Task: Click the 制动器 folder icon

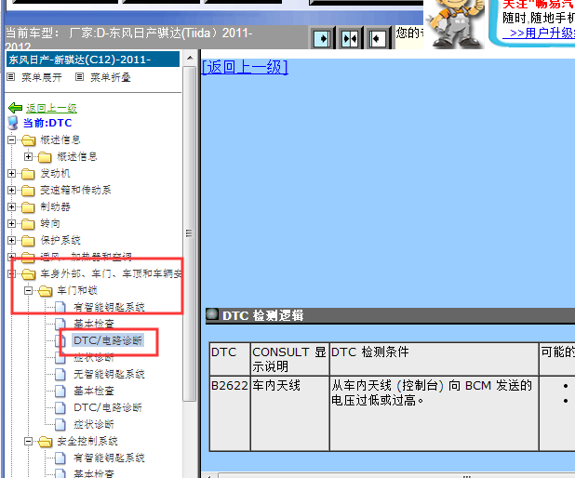Action: coord(28,207)
